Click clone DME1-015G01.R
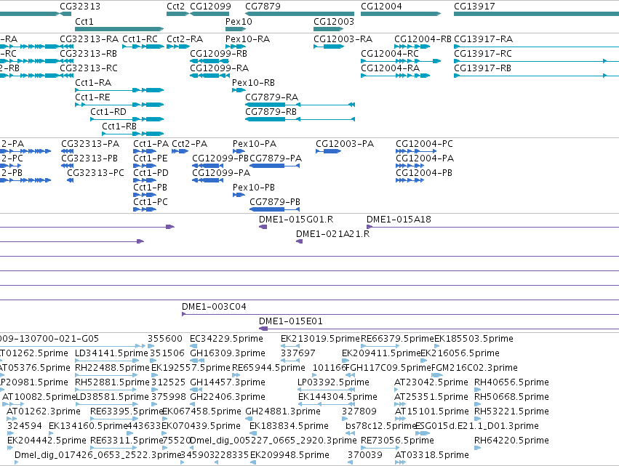This screenshot has width=619, height=466. 263,227
